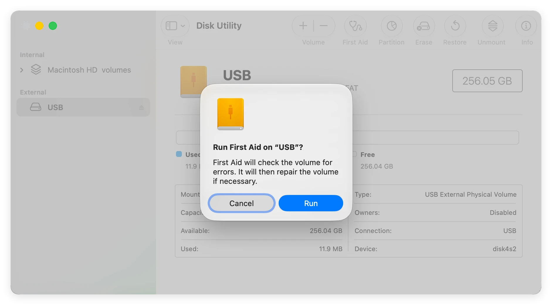This screenshot has height=305, width=552.
Task: Click the Owners Disabled value
Action: pyautogui.click(x=503, y=213)
